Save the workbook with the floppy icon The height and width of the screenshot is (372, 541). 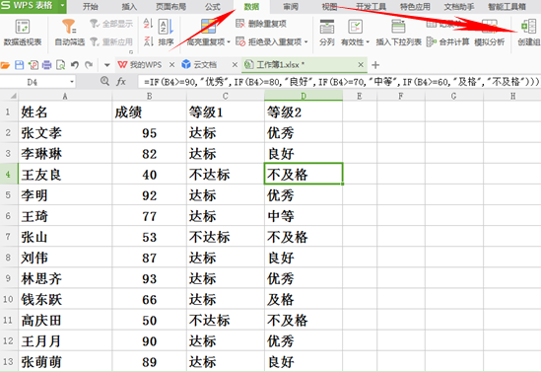[19, 64]
